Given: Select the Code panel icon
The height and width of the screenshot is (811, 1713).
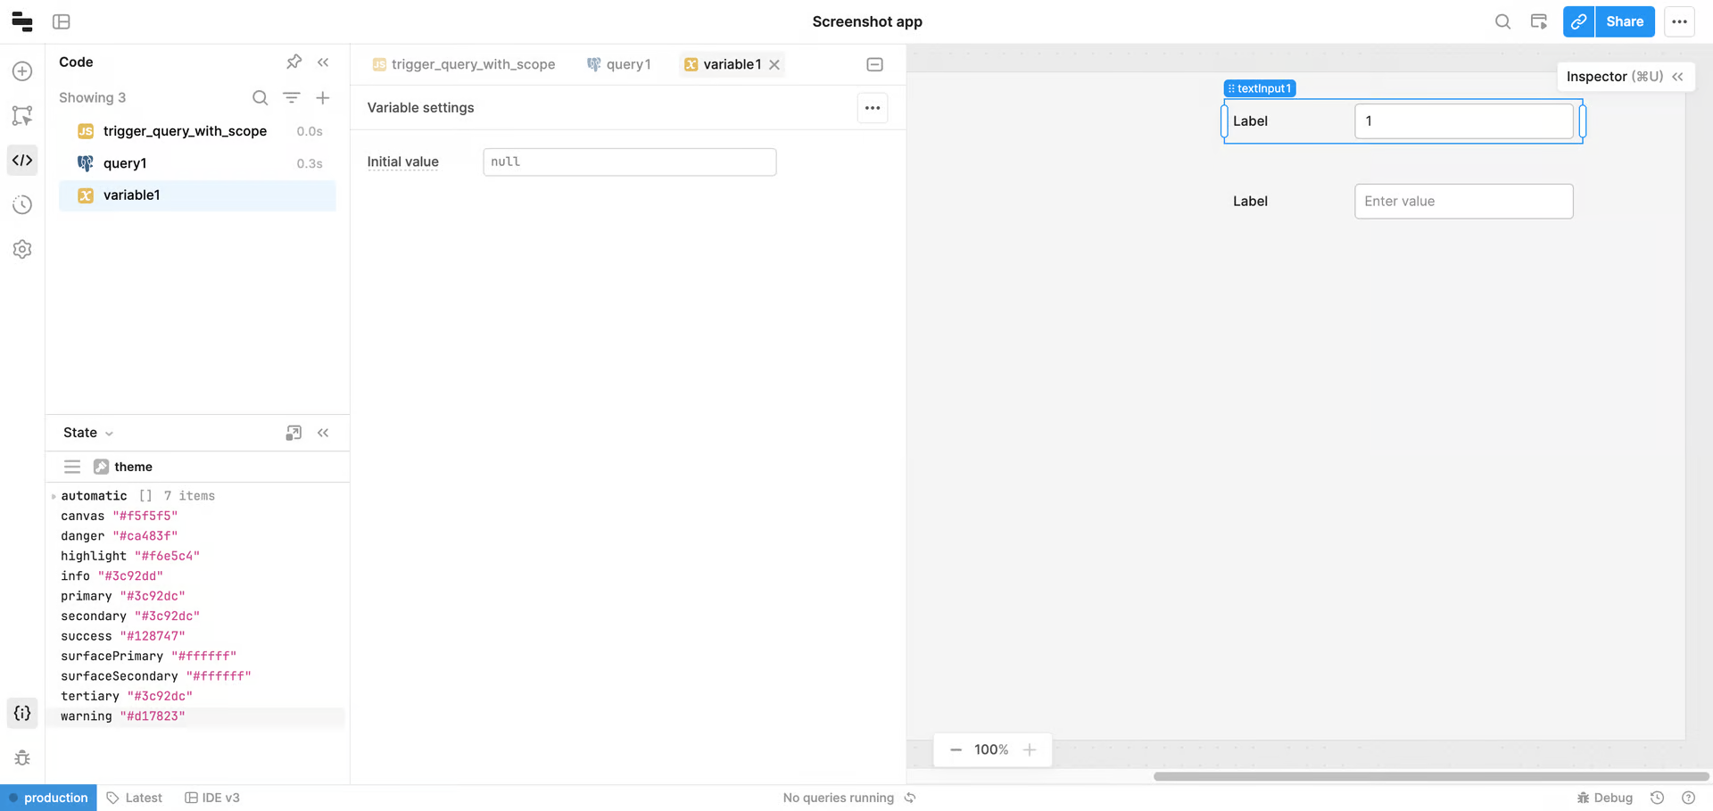Looking at the screenshot, I should click(x=22, y=161).
